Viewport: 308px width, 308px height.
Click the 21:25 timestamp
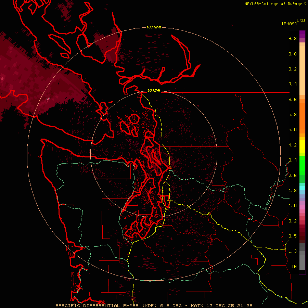(x=245, y=306)
